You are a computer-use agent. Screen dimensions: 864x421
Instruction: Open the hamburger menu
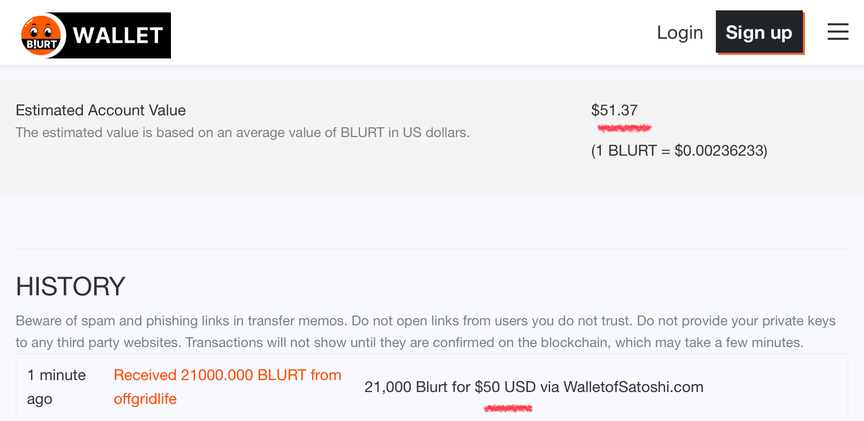tap(838, 32)
